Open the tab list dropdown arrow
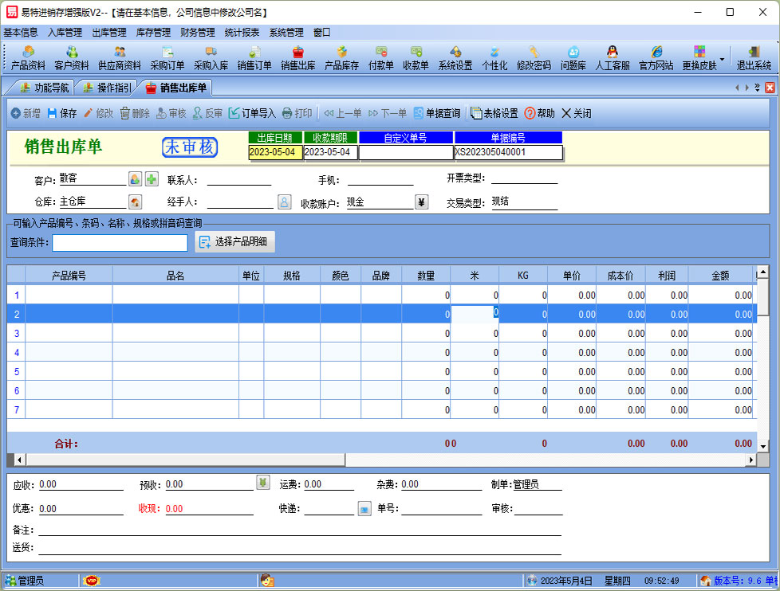Image resolution: width=780 pixels, height=591 pixels. [x=757, y=88]
